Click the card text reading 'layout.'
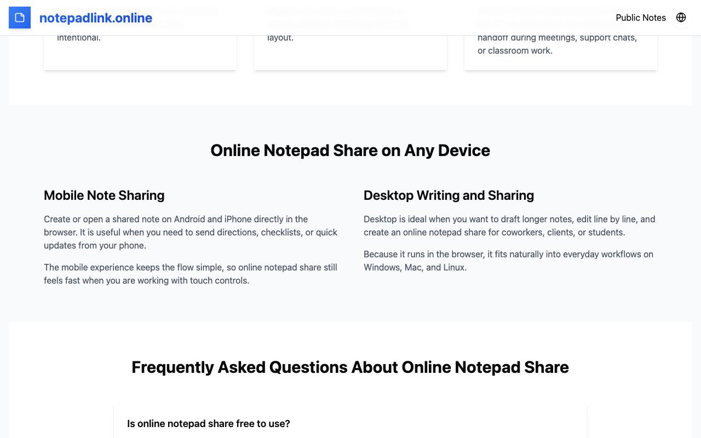Viewport: 701px width, 438px height. (x=280, y=37)
